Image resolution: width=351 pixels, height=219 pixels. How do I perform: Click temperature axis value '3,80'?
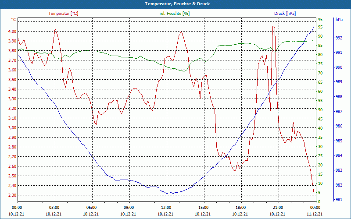tap(12, 50)
